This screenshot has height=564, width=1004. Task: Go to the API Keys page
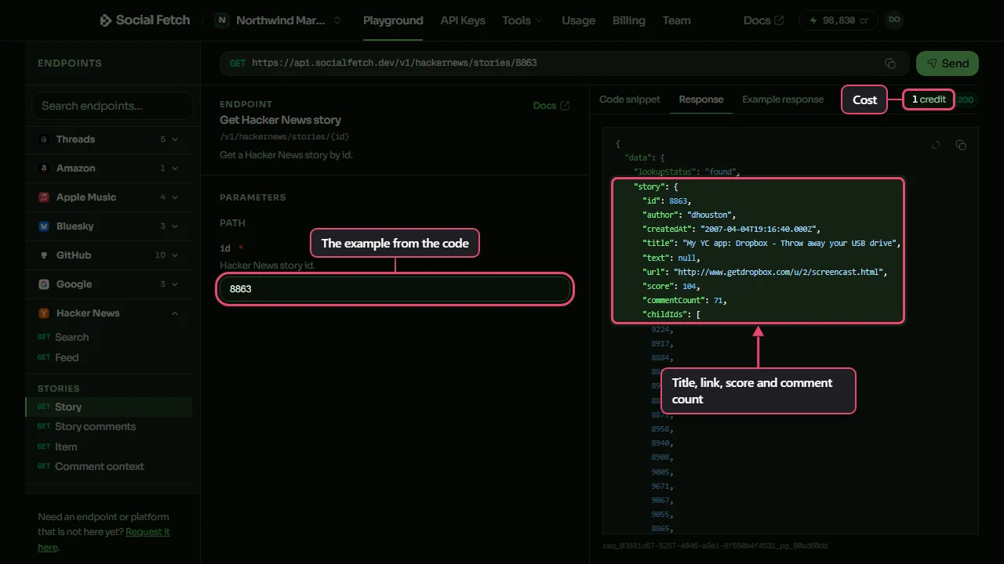(x=463, y=20)
